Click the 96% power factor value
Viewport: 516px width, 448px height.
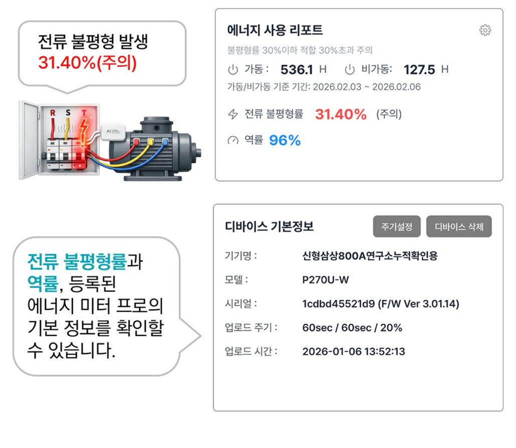tap(285, 141)
